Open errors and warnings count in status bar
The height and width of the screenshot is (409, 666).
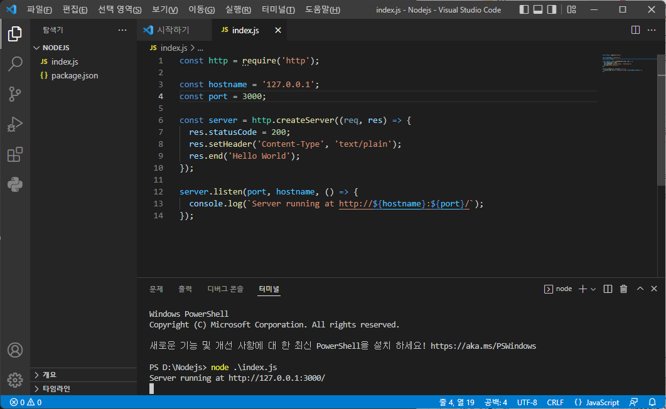pyautogui.click(x=26, y=402)
